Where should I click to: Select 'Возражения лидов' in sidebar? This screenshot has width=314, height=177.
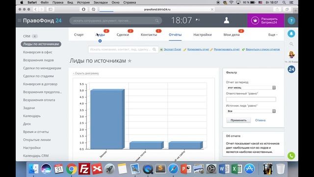pyautogui.click(x=38, y=60)
